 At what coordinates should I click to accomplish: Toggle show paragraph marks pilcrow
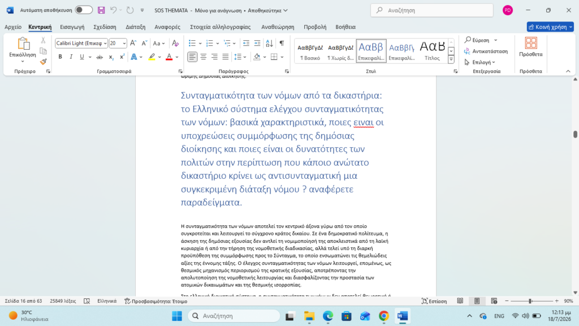pyautogui.click(x=282, y=43)
